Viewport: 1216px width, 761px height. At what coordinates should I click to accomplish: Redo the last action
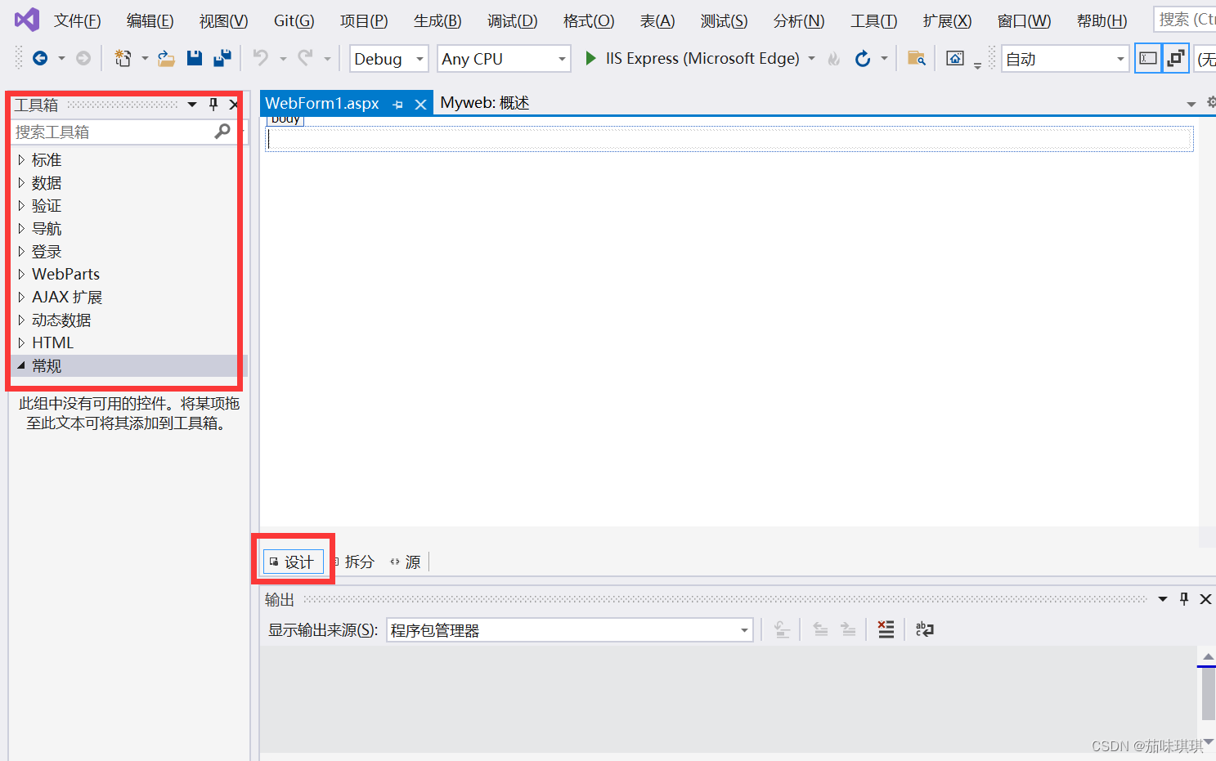[x=305, y=57]
